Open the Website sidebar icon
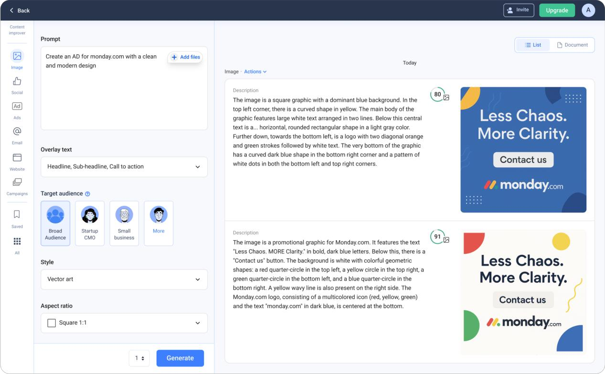Screen dimensions: 605x374 [17, 157]
